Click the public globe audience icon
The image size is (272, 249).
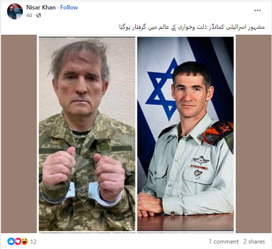click(x=38, y=15)
